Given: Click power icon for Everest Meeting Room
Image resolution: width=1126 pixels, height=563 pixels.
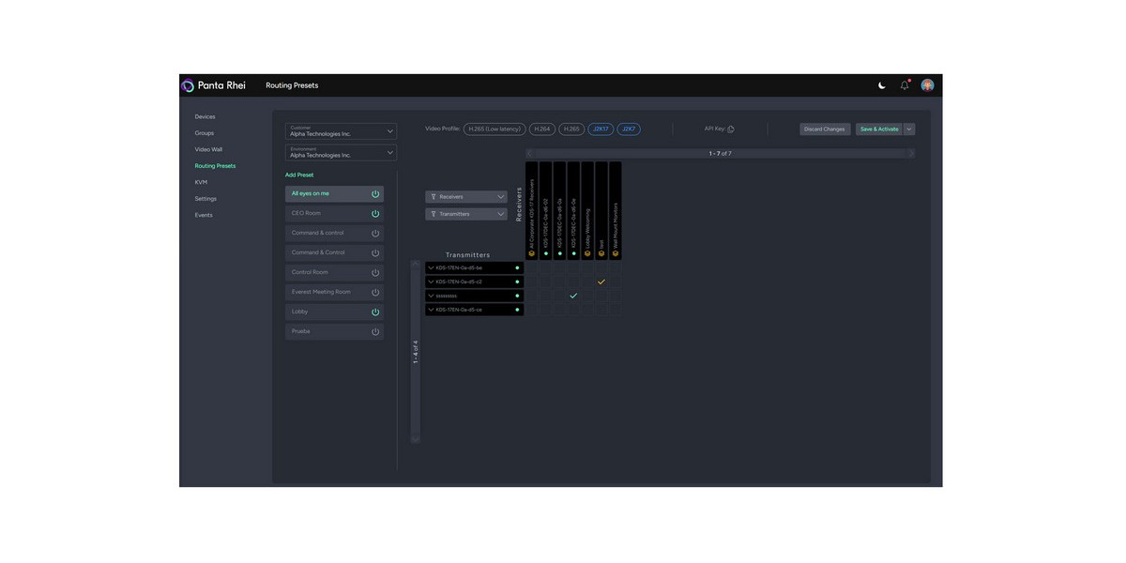Looking at the screenshot, I should click(x=375, y=293).
